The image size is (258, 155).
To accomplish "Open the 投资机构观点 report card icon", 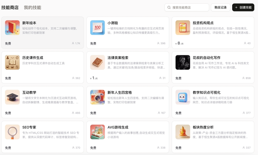I will point(183,28).
